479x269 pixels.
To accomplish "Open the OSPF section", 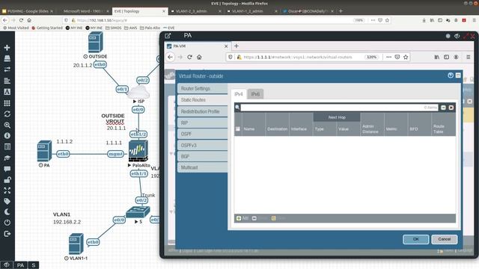I will point(203,134).
